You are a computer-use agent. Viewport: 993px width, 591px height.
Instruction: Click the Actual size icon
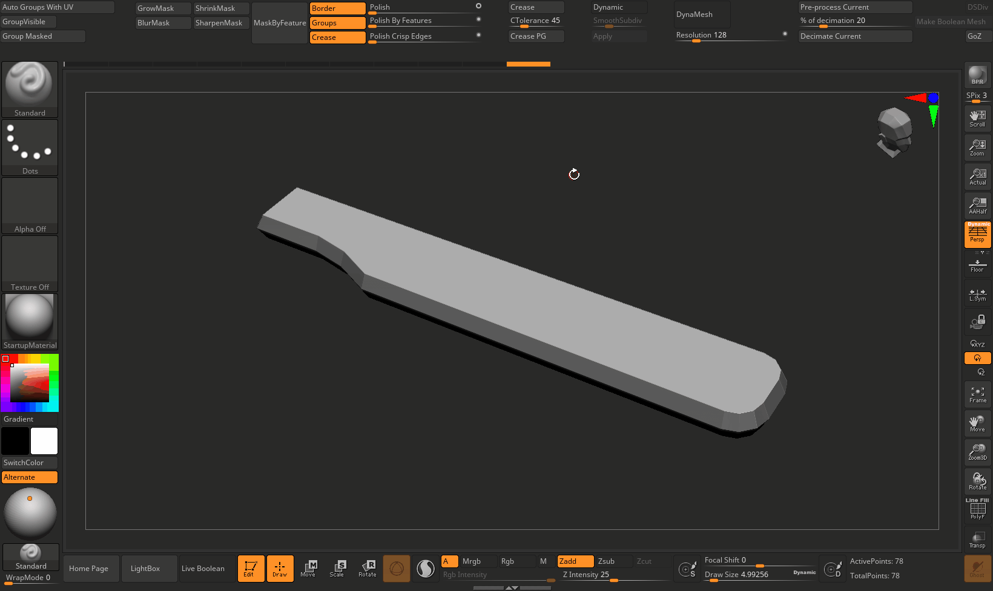pyautogui.click(x=977, y=177)
